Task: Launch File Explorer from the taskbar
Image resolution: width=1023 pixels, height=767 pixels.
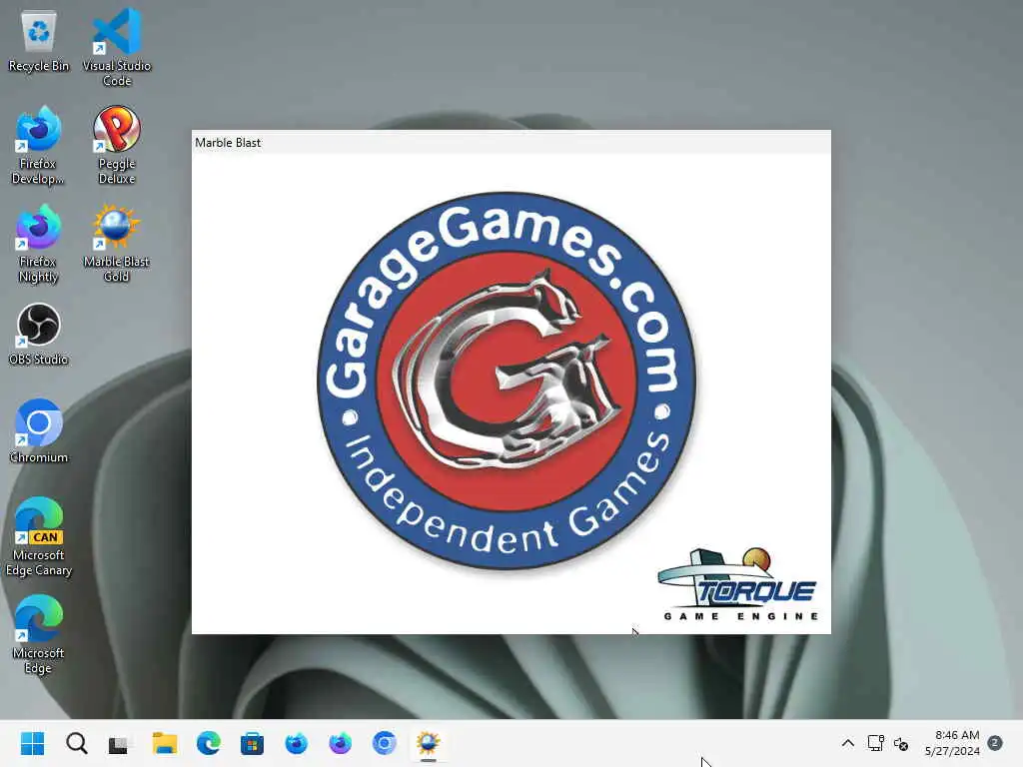Action: click(165, 743)
